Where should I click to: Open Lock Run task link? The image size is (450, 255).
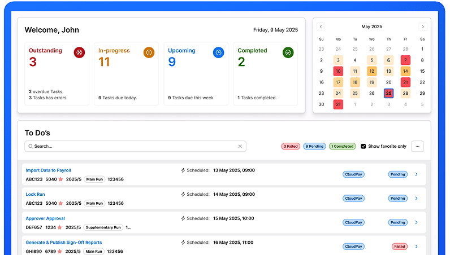coord(35,195)
